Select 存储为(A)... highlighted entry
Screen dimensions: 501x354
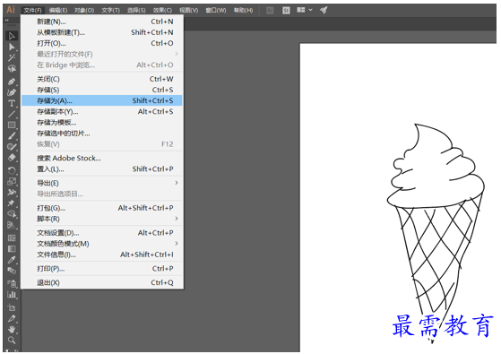pos(102,100)
